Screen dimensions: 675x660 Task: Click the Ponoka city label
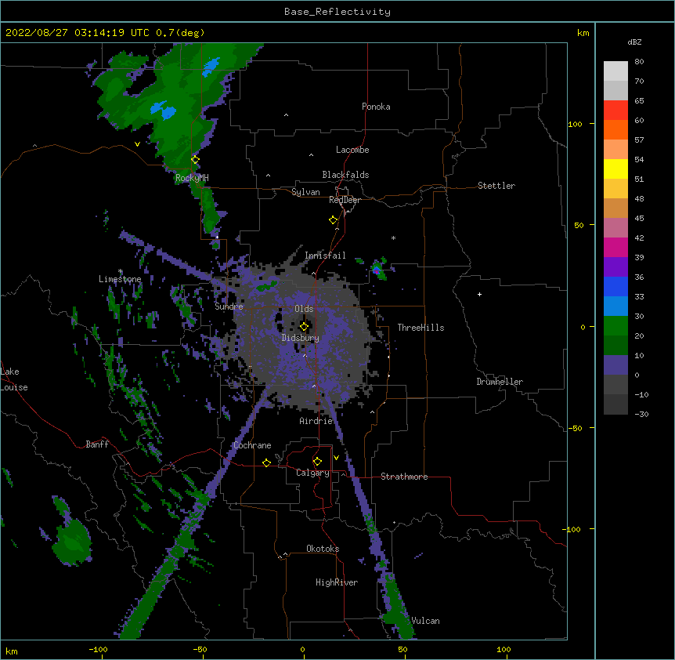click(x=376, y=107)
